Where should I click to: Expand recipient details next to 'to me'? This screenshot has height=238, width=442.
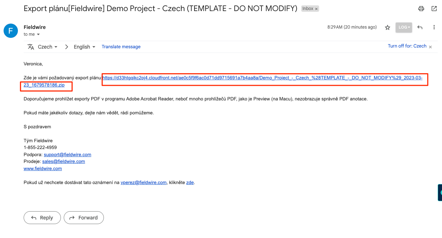[38, 35]
